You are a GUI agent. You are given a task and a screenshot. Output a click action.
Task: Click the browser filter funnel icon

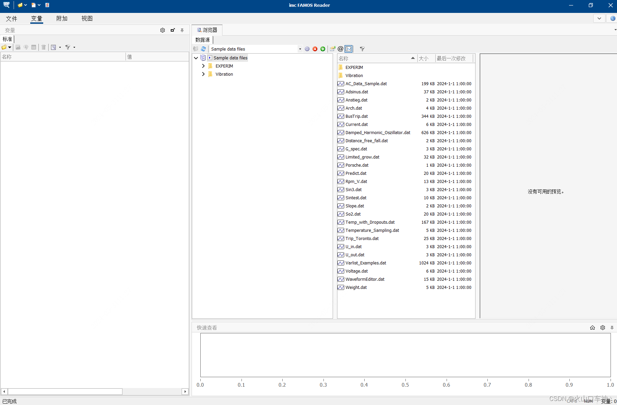(362, 49)
